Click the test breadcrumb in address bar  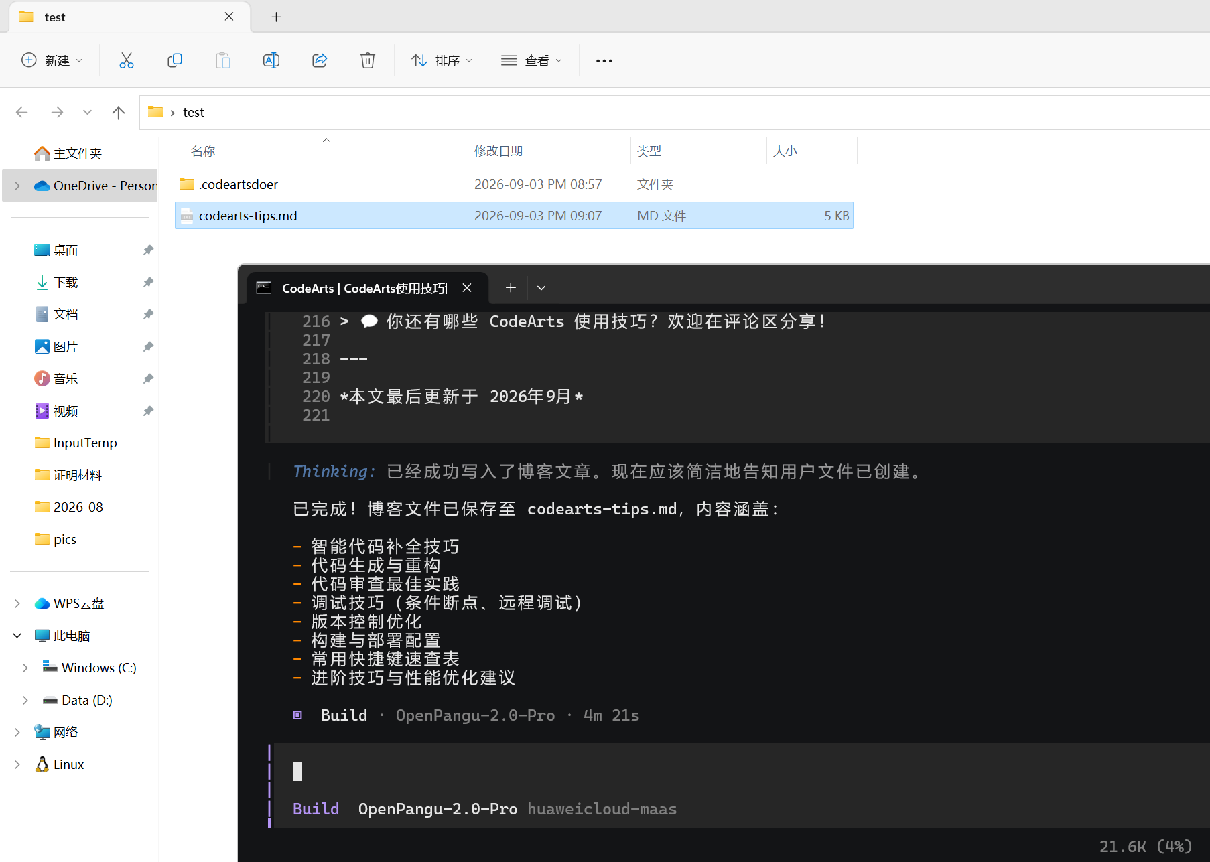click(x=194, y=112)
